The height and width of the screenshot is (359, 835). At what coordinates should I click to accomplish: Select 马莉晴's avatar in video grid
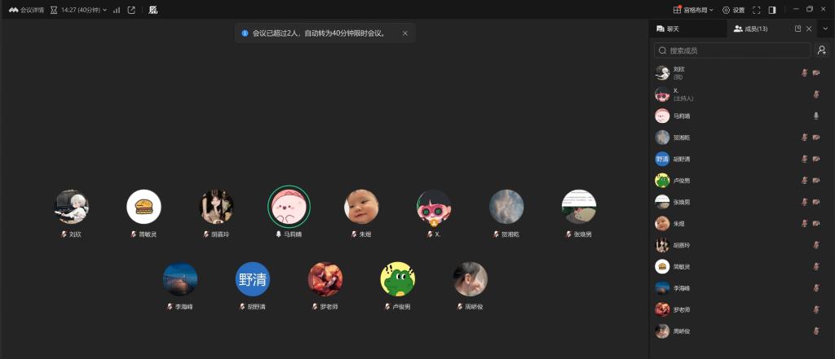tap(289, 207)
